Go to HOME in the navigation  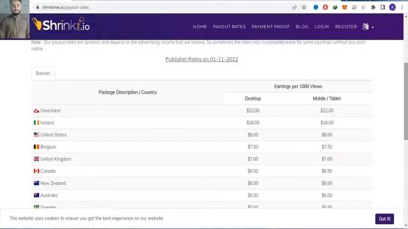[x=200, y=27]
